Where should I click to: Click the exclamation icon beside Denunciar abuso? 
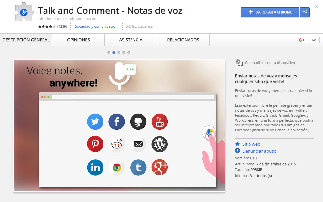click(237, 151)
